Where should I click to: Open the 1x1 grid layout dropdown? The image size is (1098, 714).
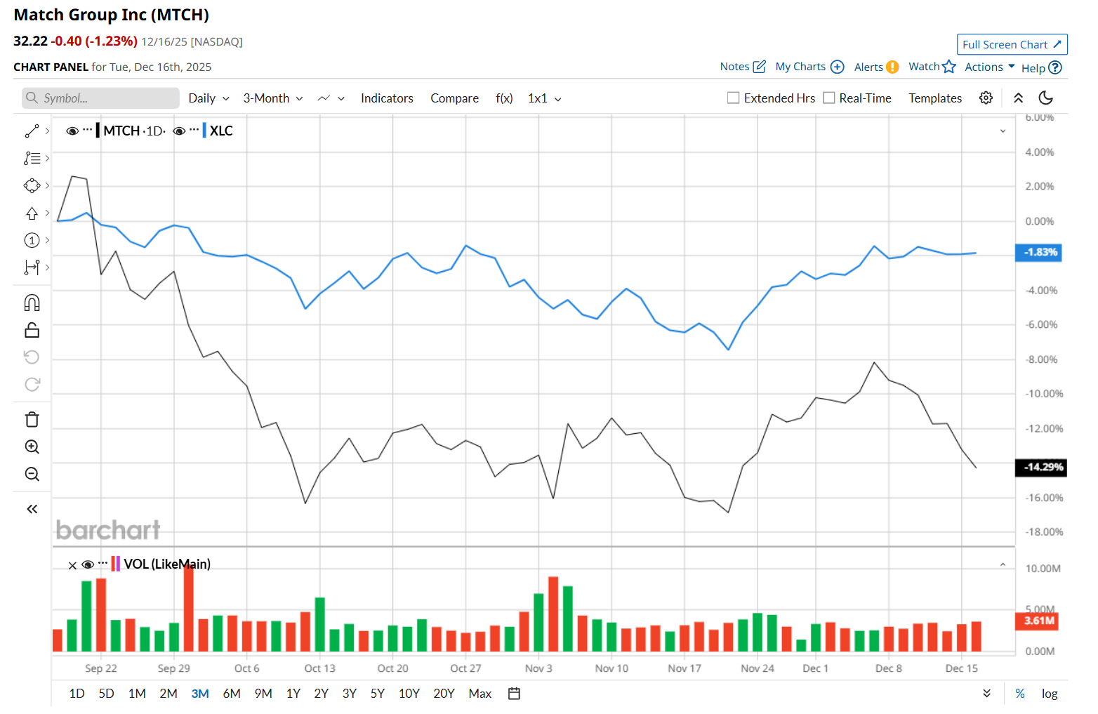tap(545, 98)
